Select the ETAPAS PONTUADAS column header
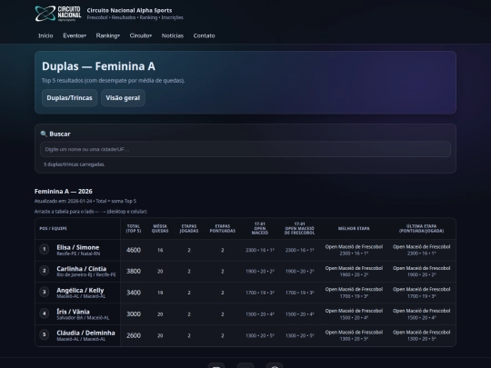The image size is (491, 368). (x=223, y=228)
